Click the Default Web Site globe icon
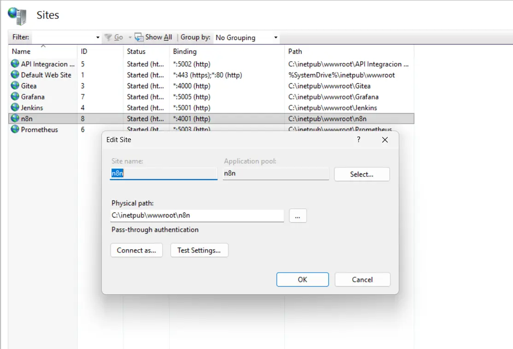Screen dimensions: 513x349 [x=15, y=75]
